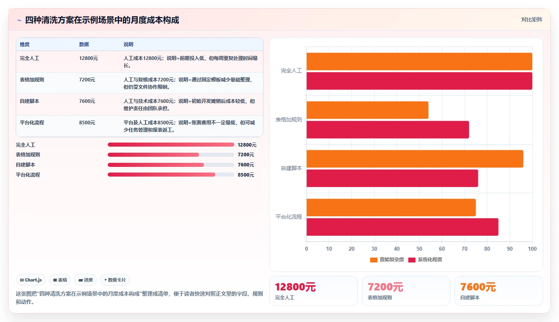Image resolution: width=559 pixels, height=322 pixels.
Task: Click the 说明 column header
Action: 128,44
